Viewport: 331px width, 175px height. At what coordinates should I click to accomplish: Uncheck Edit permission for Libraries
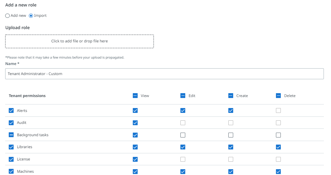[x=183, y=147]
